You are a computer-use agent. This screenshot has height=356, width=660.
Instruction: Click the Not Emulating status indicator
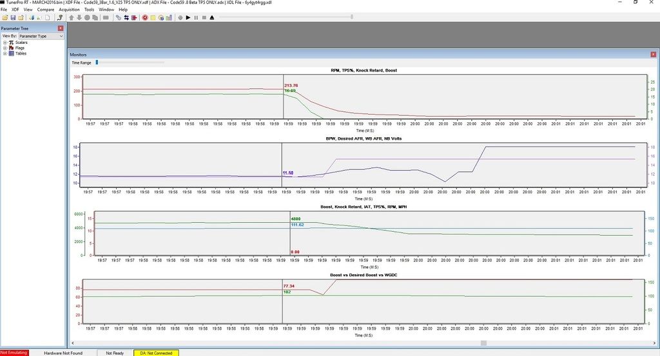[14, 353]
